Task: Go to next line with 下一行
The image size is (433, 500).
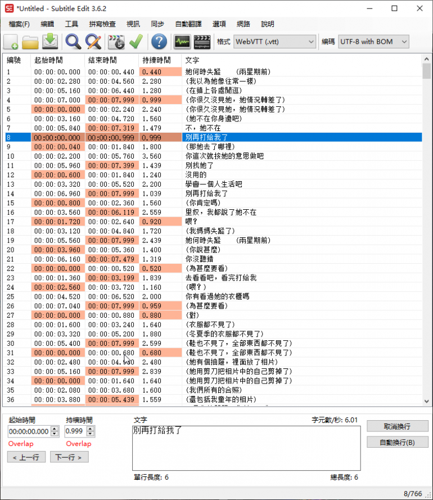Action: point(69,457)
